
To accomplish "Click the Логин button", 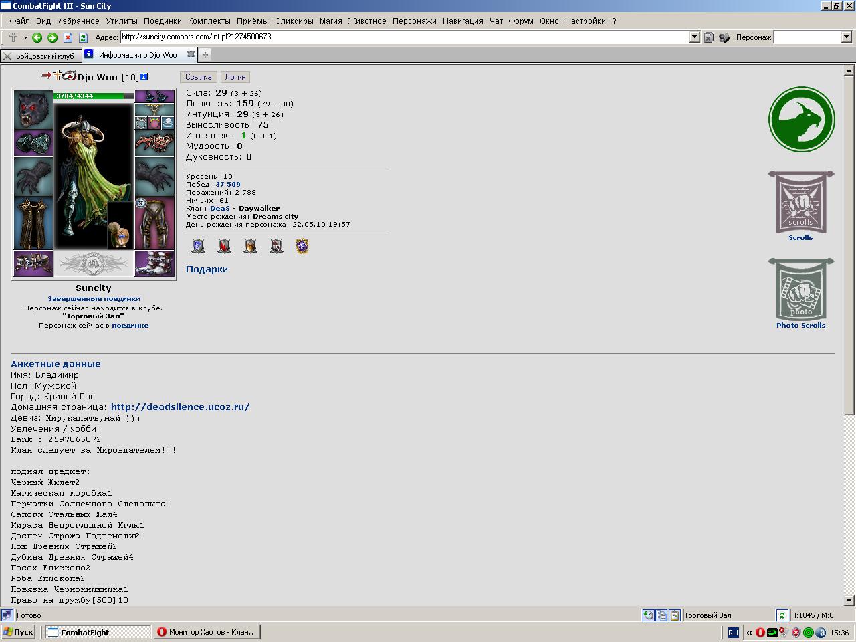I will tap(235, 77).
